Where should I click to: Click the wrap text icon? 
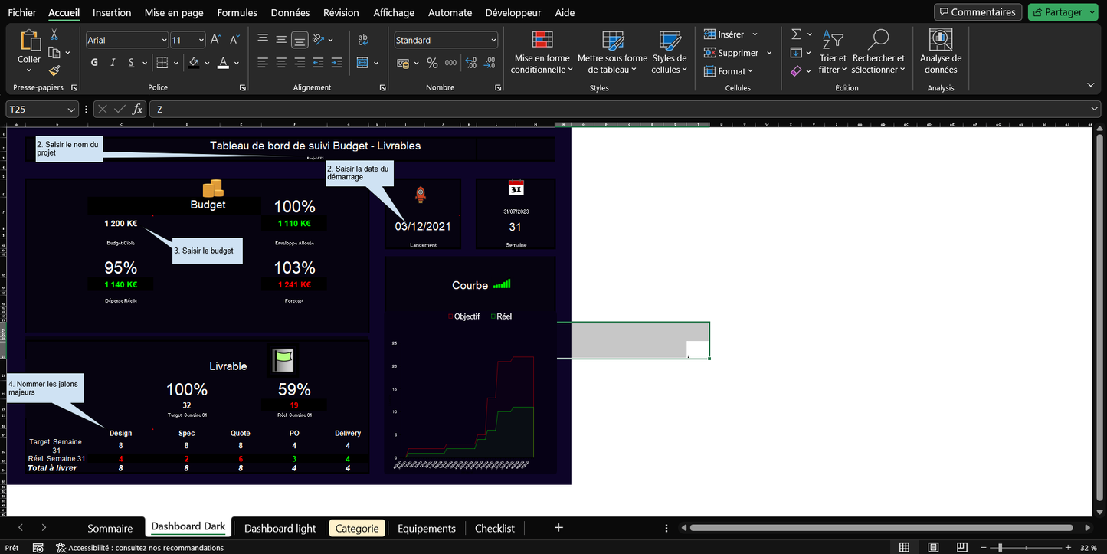pos(363,40)
